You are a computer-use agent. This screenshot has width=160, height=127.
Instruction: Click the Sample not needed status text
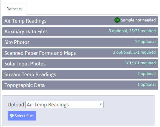(x=138, y=20)
